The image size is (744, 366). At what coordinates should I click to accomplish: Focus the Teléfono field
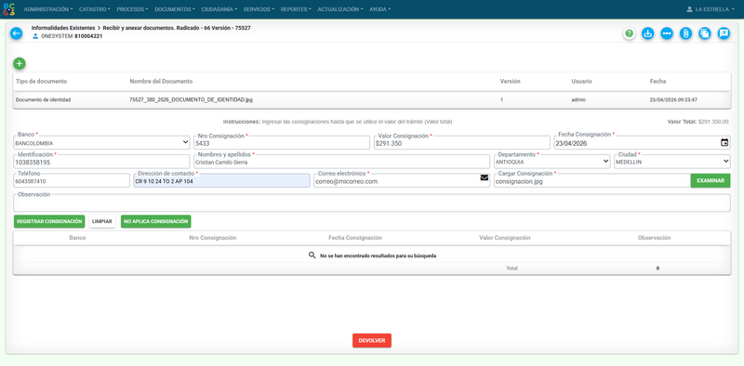pos(72,180)
